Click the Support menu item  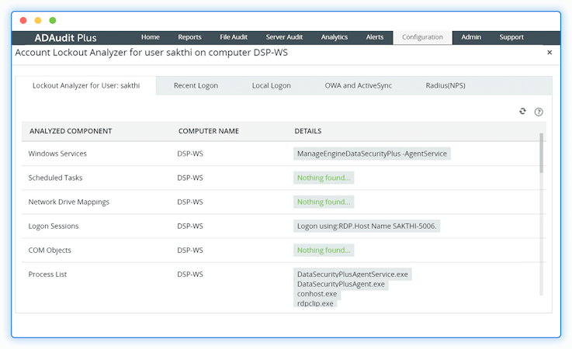pyautogui.click(x=511, y=37)
